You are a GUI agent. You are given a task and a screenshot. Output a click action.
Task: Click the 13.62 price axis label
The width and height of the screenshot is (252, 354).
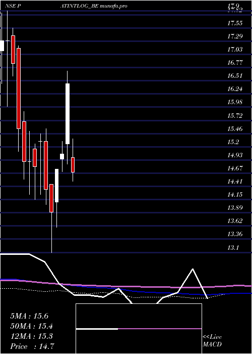[235, 221]
